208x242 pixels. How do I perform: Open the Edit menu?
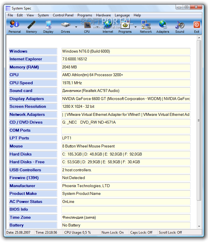pyautogui.click(x=20, y=15)
